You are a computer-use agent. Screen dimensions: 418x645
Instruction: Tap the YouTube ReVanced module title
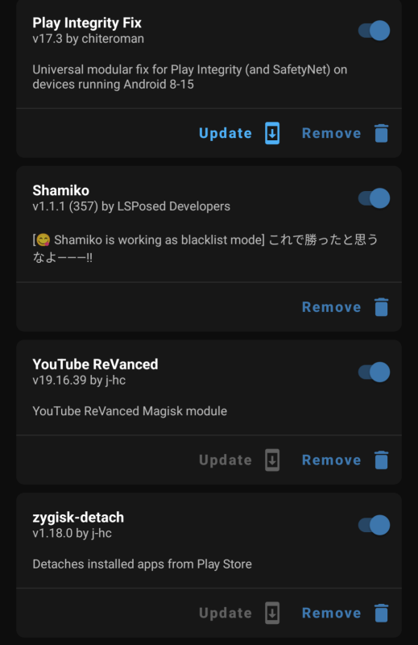pyautogui.click(x=95, y=364)
